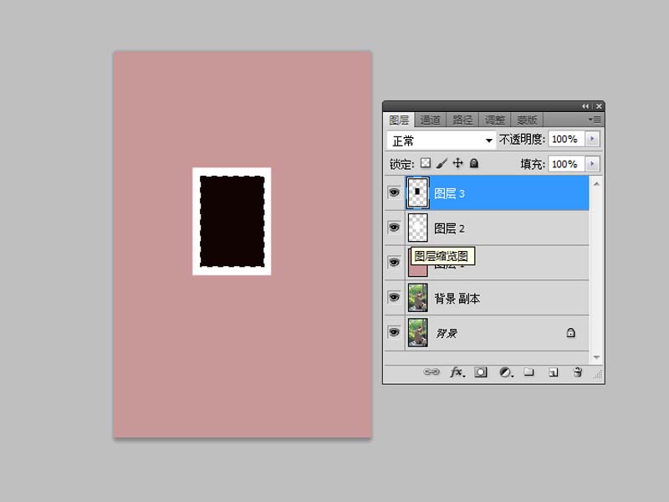Select the 图层 tab
Viewport: 669px width, 502px height.
(399, 120)
